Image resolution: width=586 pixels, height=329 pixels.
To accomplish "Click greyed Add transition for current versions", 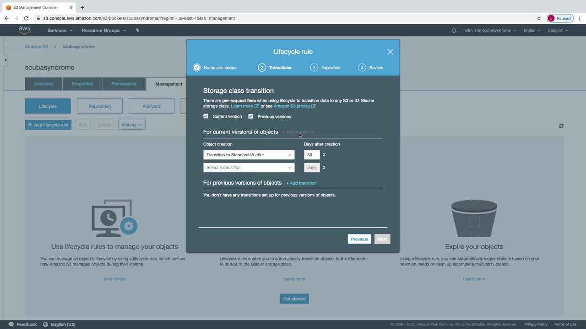I will coord(298,133).
